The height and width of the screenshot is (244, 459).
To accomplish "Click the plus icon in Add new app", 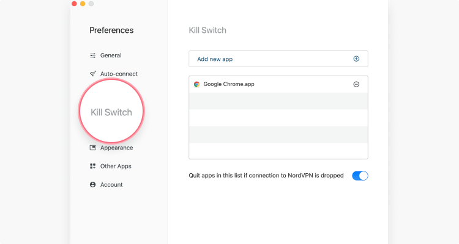I will tap(356, 59).
